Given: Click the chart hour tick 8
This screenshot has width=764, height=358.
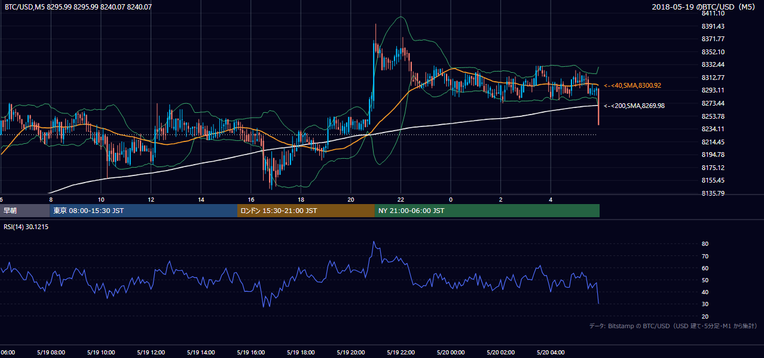Looking at the screenshot, I should 51,199.
